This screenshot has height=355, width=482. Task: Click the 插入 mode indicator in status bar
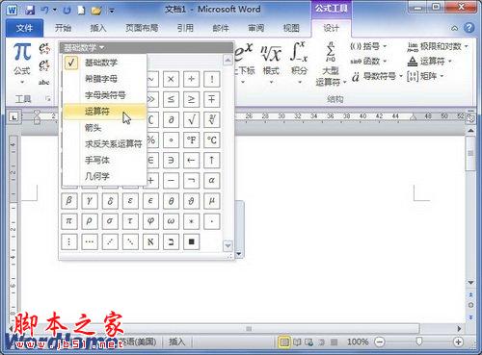coord(177,342)
